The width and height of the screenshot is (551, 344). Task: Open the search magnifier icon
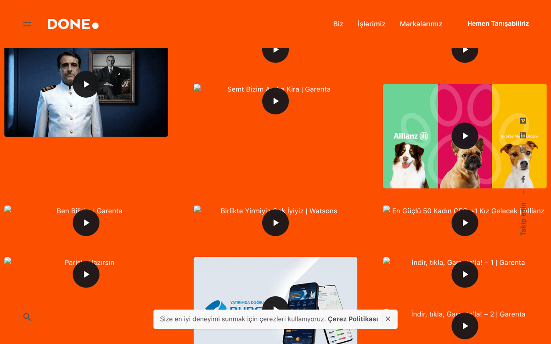(27, 317)
